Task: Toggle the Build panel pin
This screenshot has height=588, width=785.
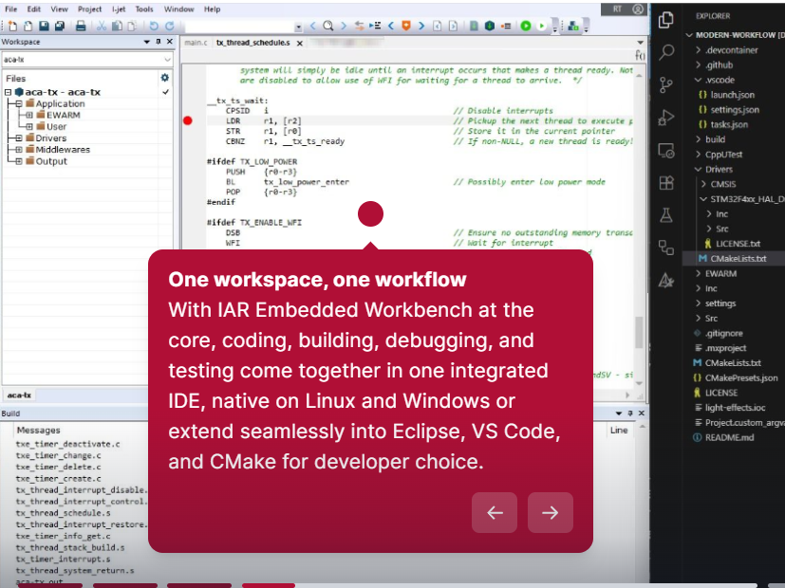Action: 630,413
